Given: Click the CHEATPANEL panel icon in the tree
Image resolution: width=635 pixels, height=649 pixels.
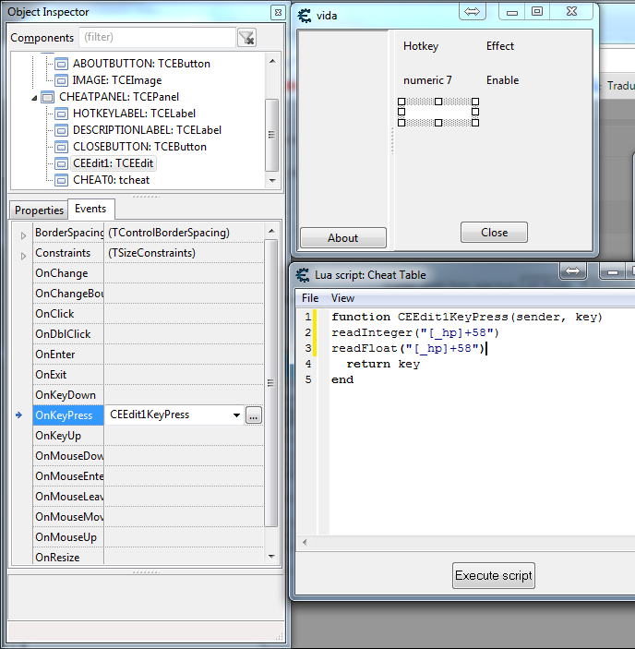Looking at the screenshot, I should tap(48, 97).
